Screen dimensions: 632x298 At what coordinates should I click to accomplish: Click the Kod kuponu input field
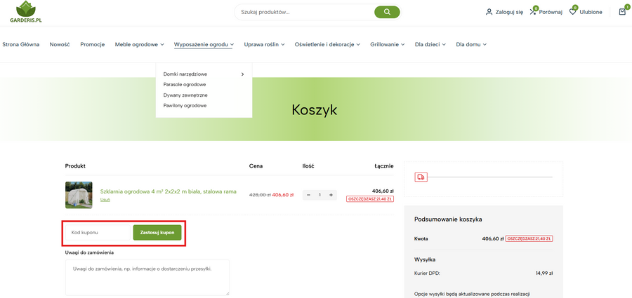pos(98,232)
